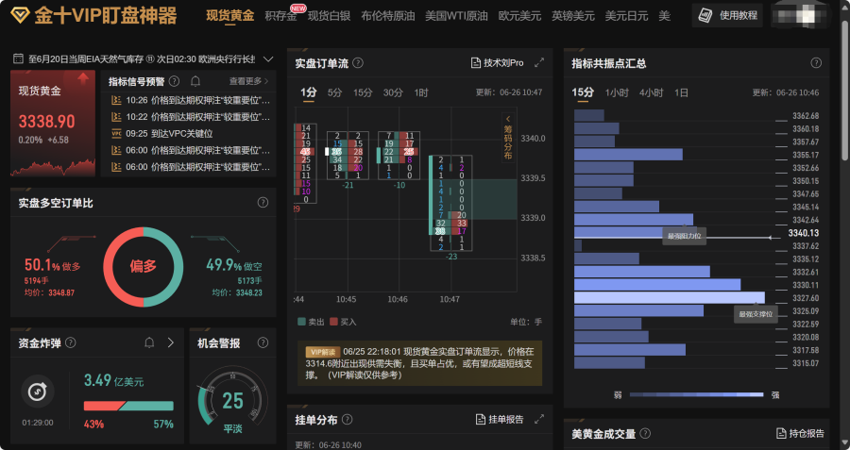
Task: Switch to the 现货白银 tab
Action: pyautogui.click(x=329, y=16)
